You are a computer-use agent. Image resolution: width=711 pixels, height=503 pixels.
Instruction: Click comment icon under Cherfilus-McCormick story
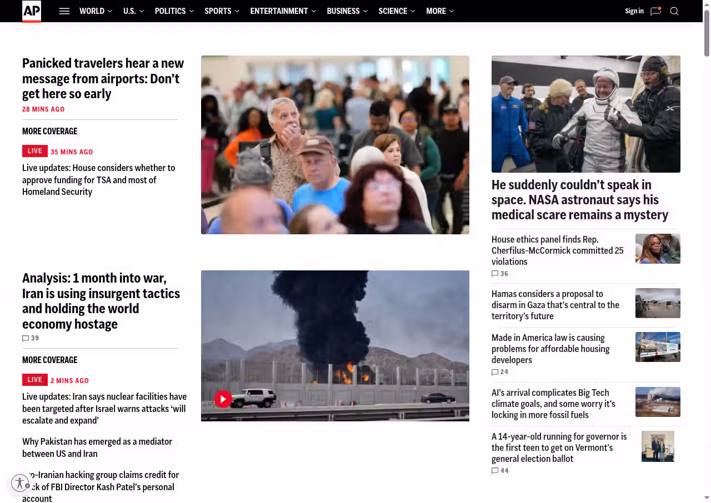(x=495, y=274)
